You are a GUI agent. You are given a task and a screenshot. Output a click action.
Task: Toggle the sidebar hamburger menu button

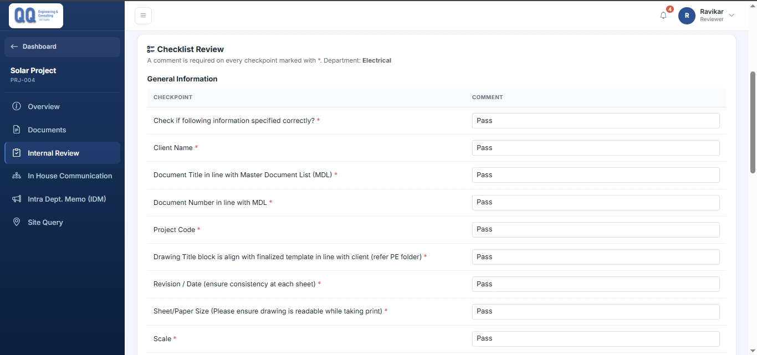(x=143, y=16)
